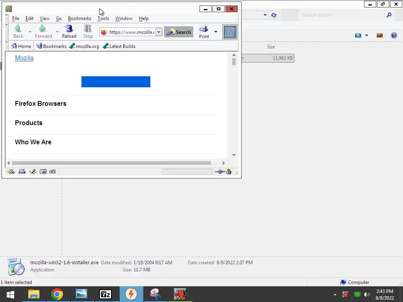The image size is (403, 302).
Task: Open IRC Chat from the status bar icon
Action: pos(52,171)
